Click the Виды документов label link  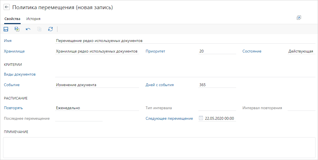20,74
